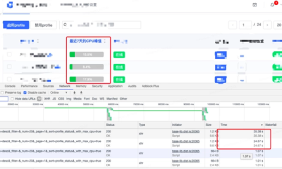Click the 15.5% CPU progress bar

pyautogui.click(x=86, y=54)
